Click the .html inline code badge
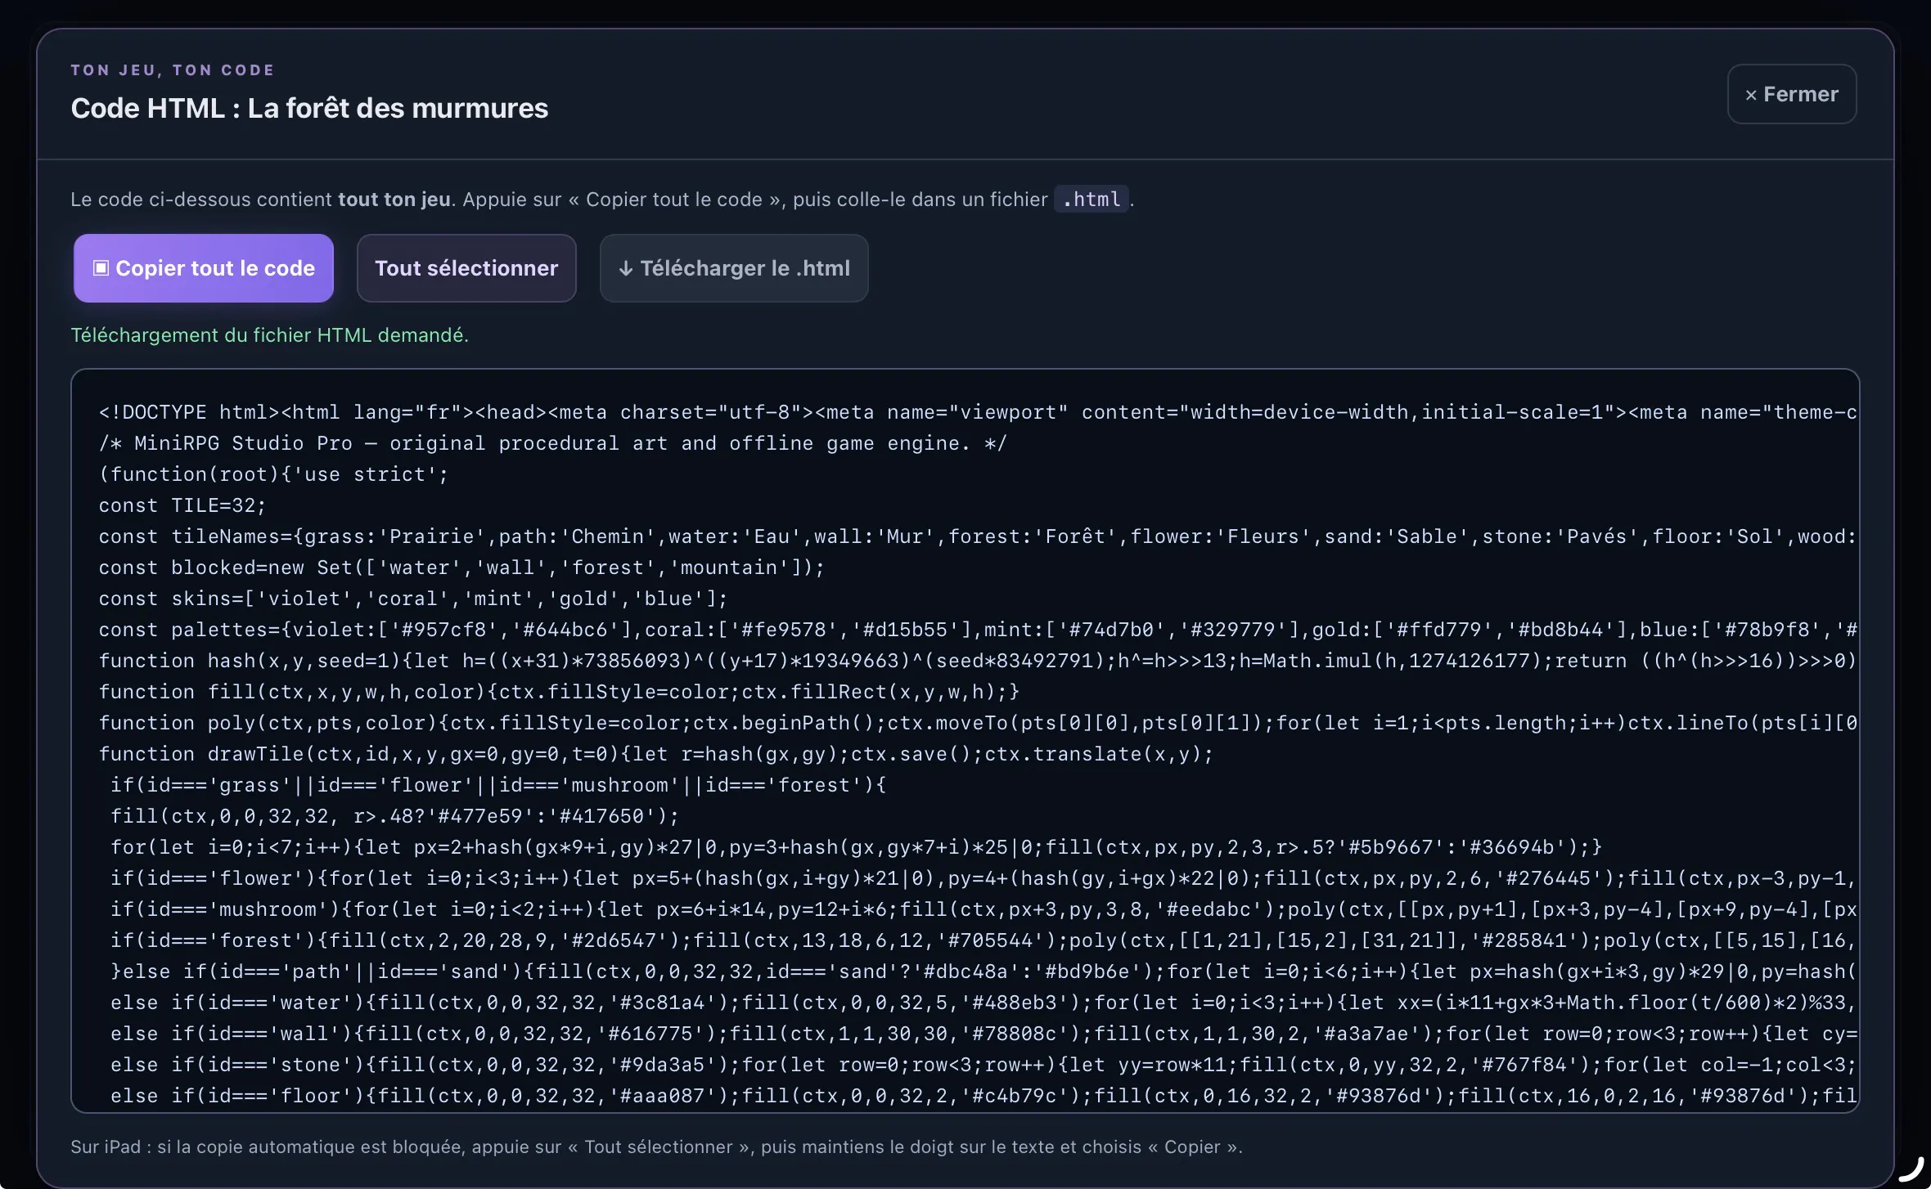The width and height of the screenshot is (1931, 1189). (x=1092, y=200)
